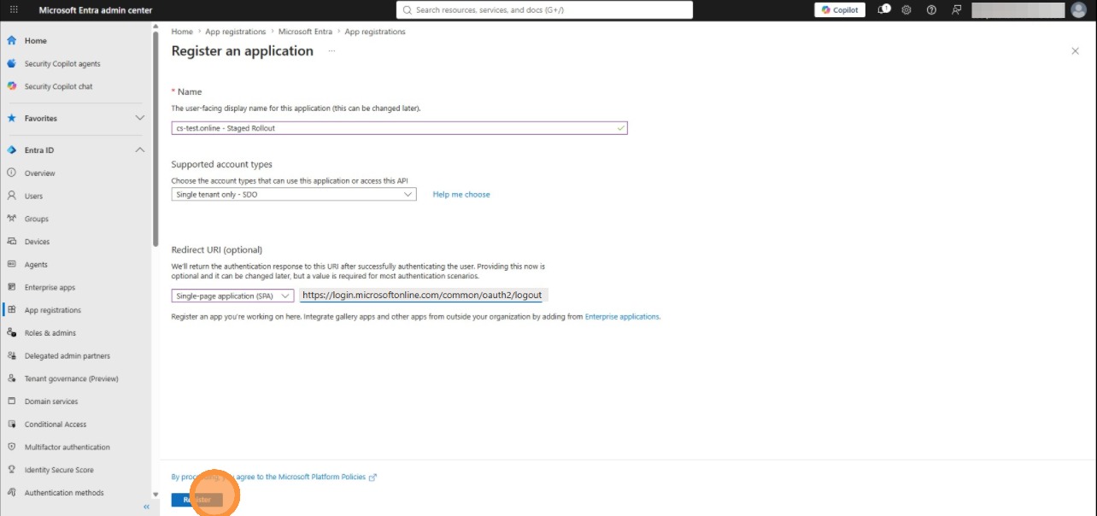1097x516 pixels.
Task: Open Microsoft Platform Policies link
Action: pyautogui.click(x=323, y=477)
